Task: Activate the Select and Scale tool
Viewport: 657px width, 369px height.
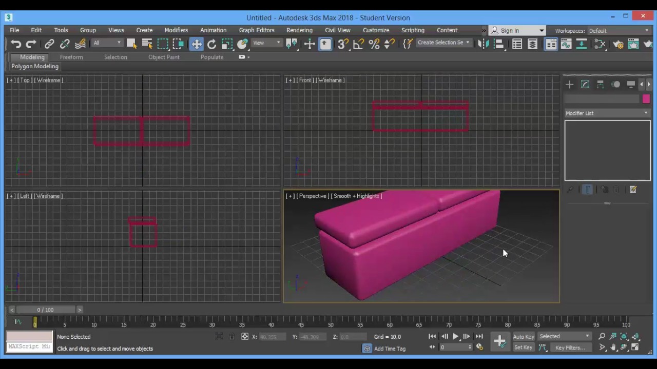Action: click(x=227, y=44)
